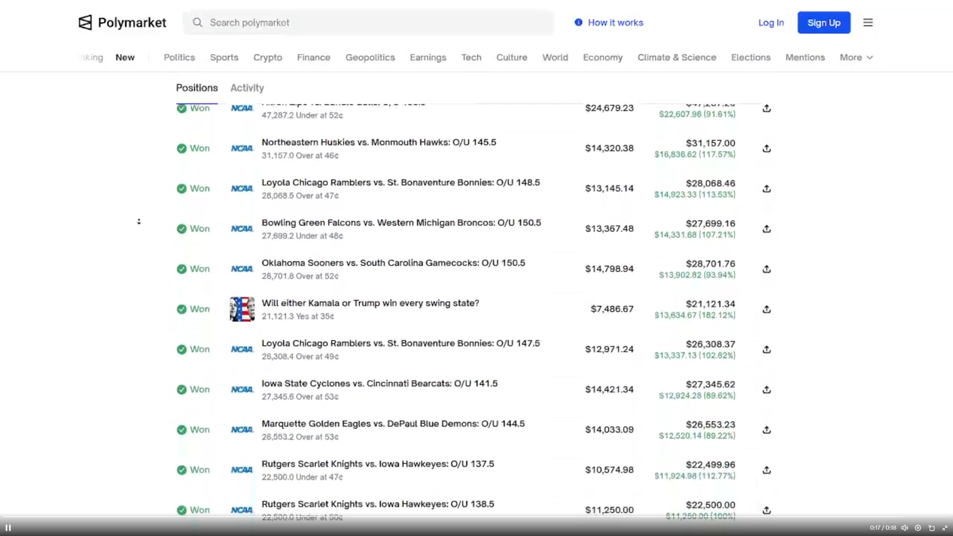Switch to the Activity tab
The width and height of the screenshot is (953, 536).
[247, 88]
